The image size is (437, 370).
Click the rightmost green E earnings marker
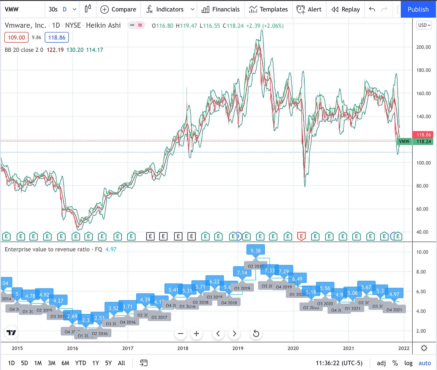[x=398, y=236]
